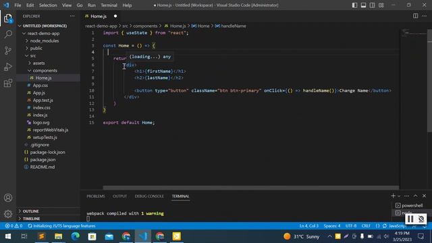432x243 pixels.
Task: Click the components breadcrumb segment
Action: pos(145,26)
